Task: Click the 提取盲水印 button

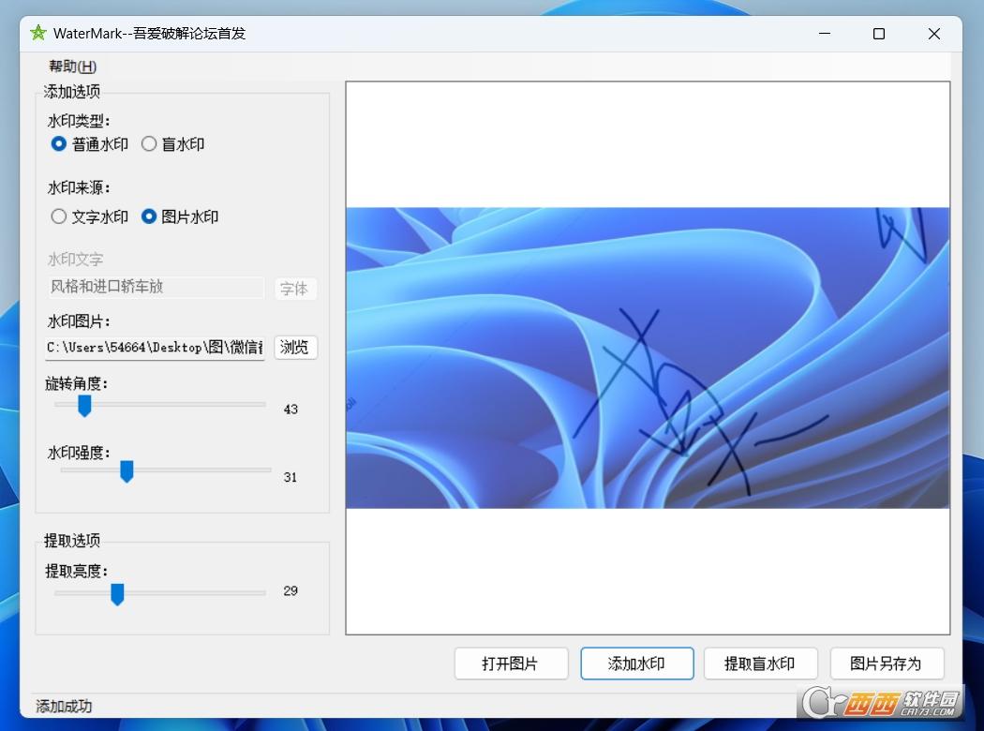Action: point(761,664)
